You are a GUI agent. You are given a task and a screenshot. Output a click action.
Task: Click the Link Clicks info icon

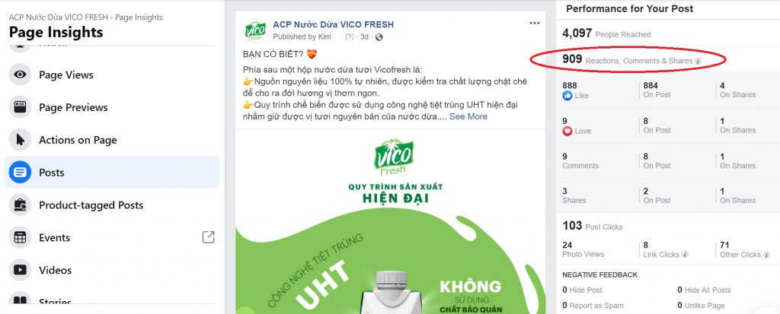tap(685, 255)
